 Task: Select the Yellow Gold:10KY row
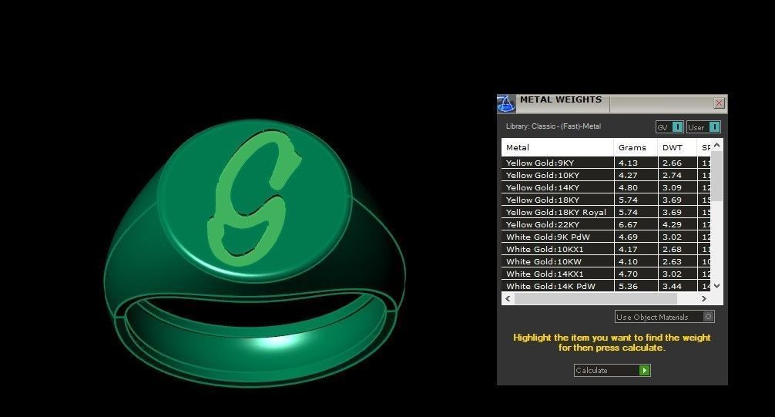(x=606, y=175)
